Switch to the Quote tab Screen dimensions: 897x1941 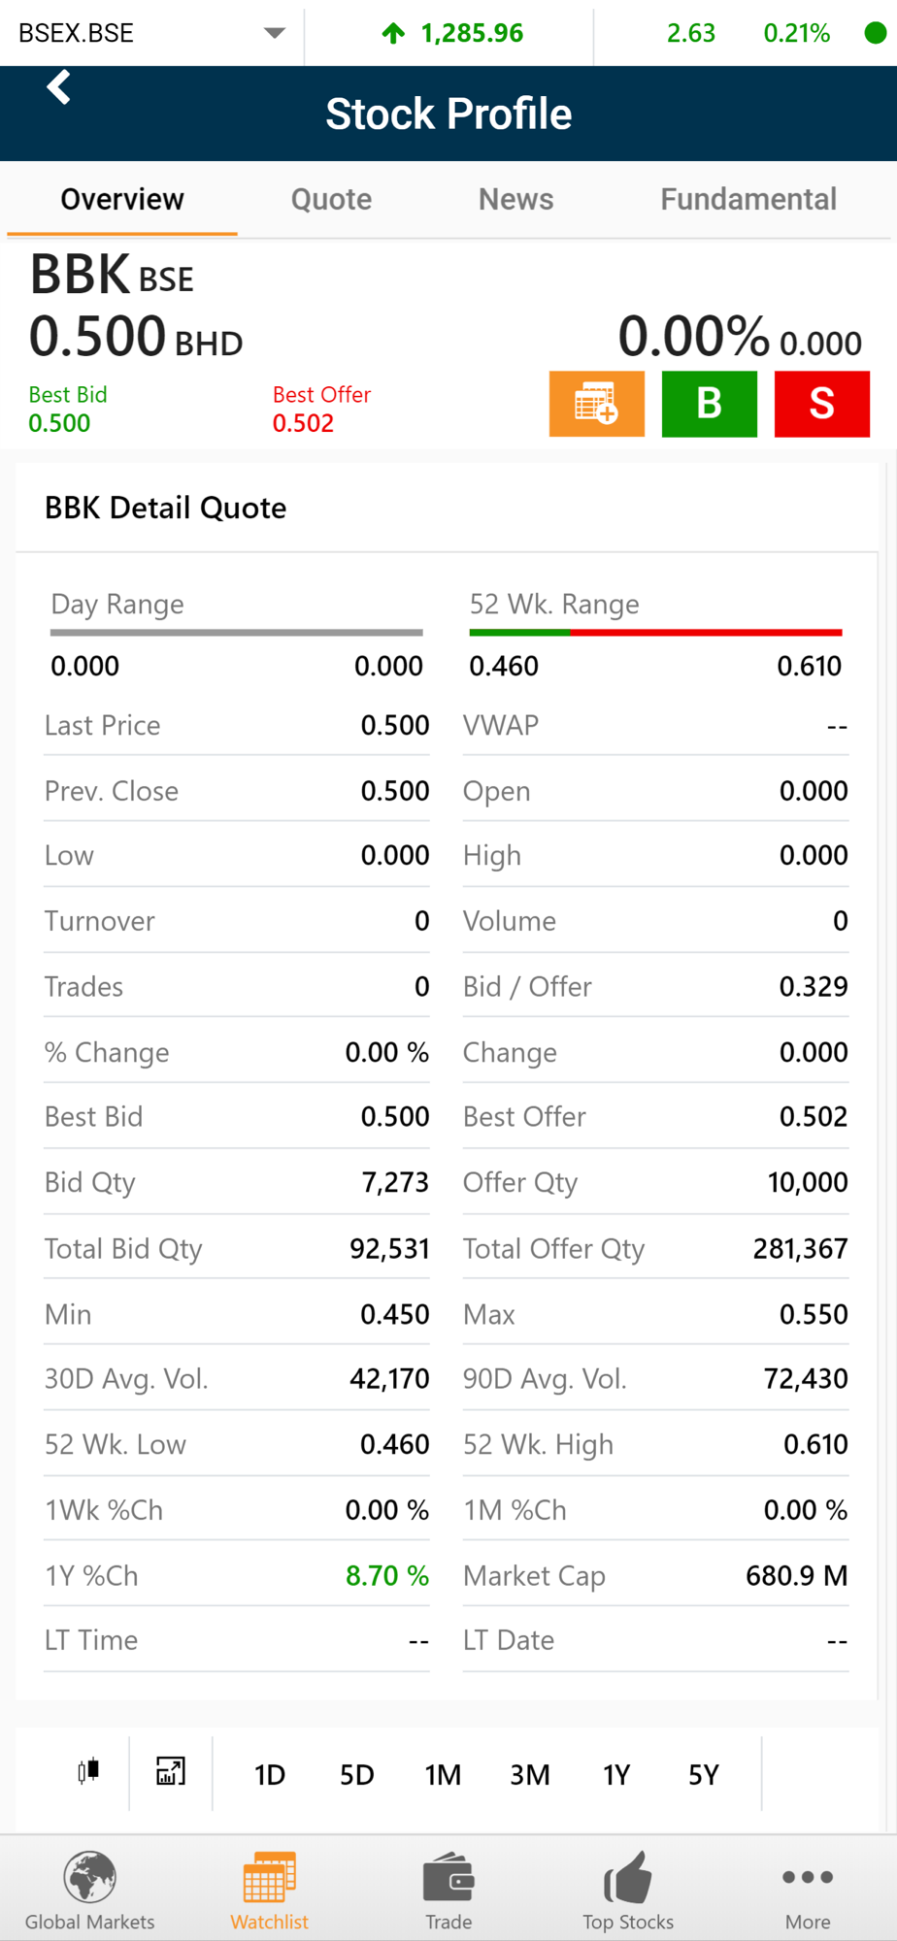click(x=331, y=199)
